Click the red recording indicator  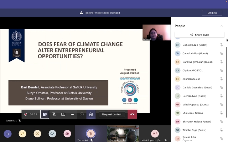(26, 114)
